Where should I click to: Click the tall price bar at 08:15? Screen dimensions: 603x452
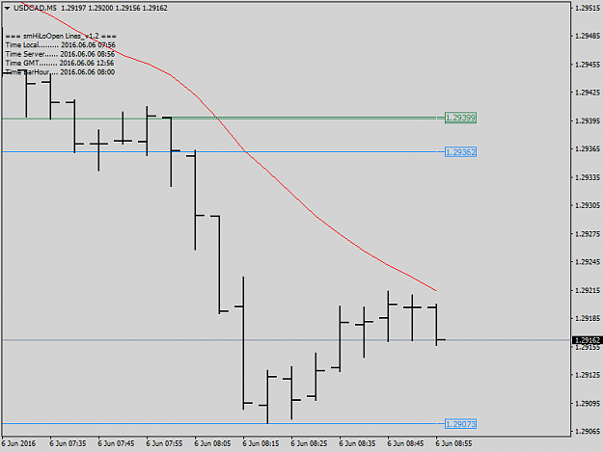[x=243, y=343]
